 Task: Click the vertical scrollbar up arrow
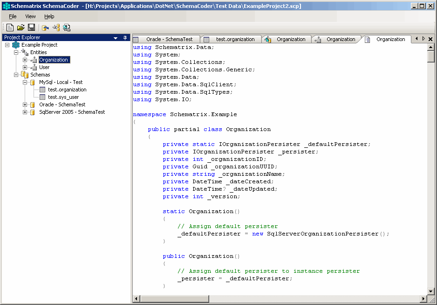(430, 47)
